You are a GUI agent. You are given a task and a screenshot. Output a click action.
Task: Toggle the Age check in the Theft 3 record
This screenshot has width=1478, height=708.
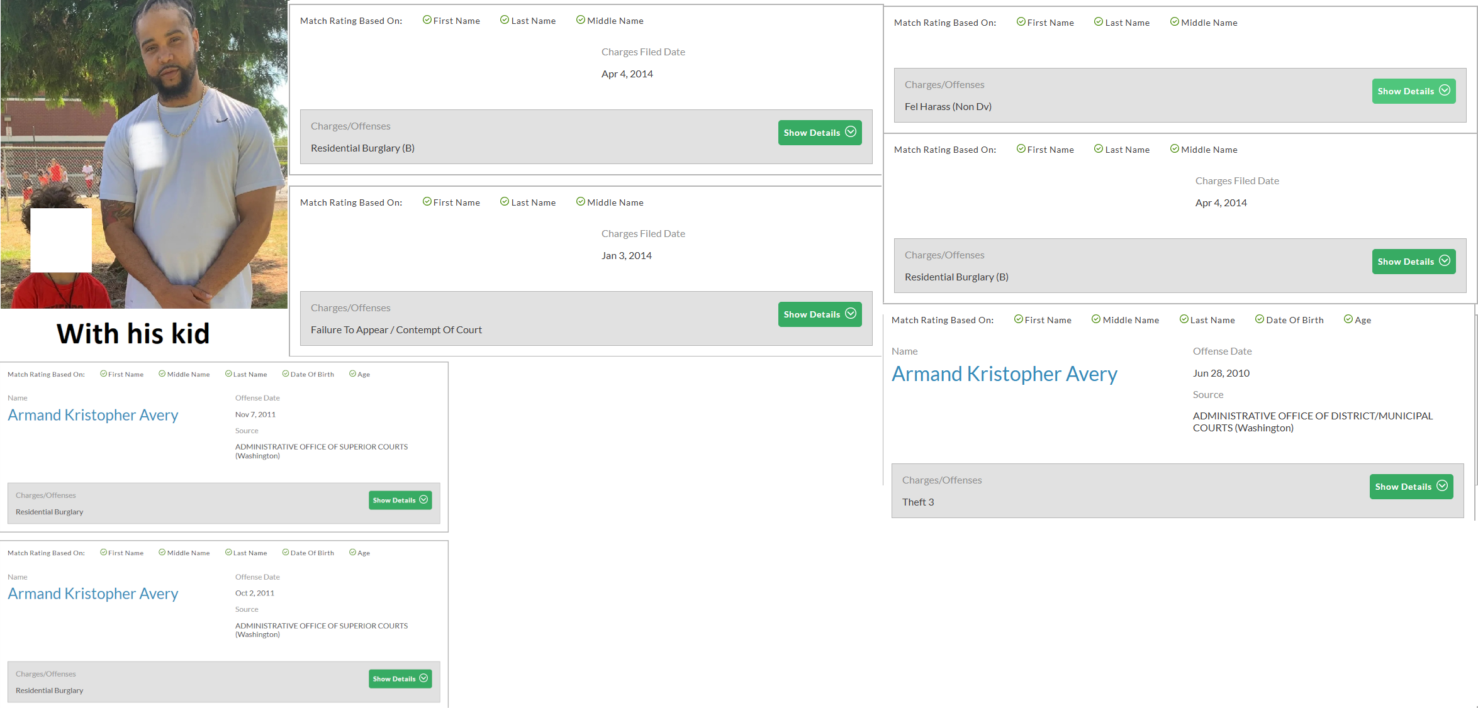(1348, 319)
